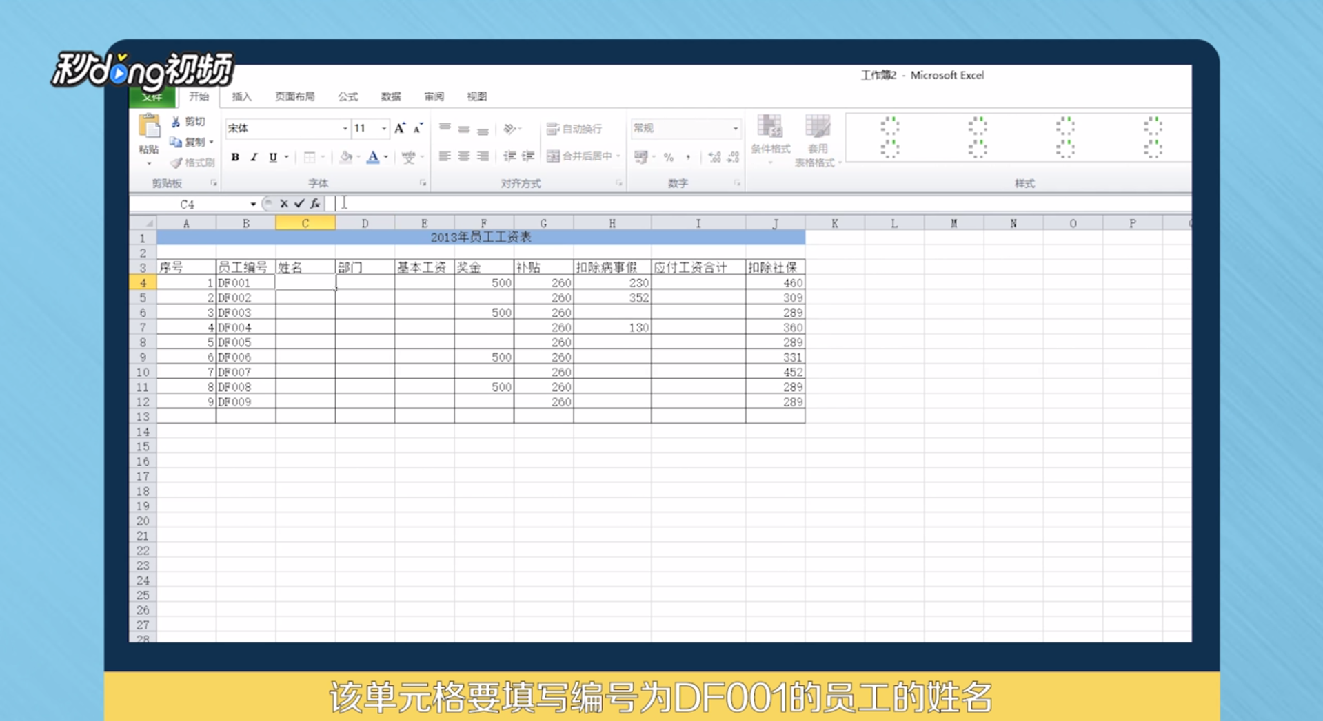Viewport: 1323px width, 721px height.
Task: Toggle Wrap Text (自动换行)
Action: 574,129
